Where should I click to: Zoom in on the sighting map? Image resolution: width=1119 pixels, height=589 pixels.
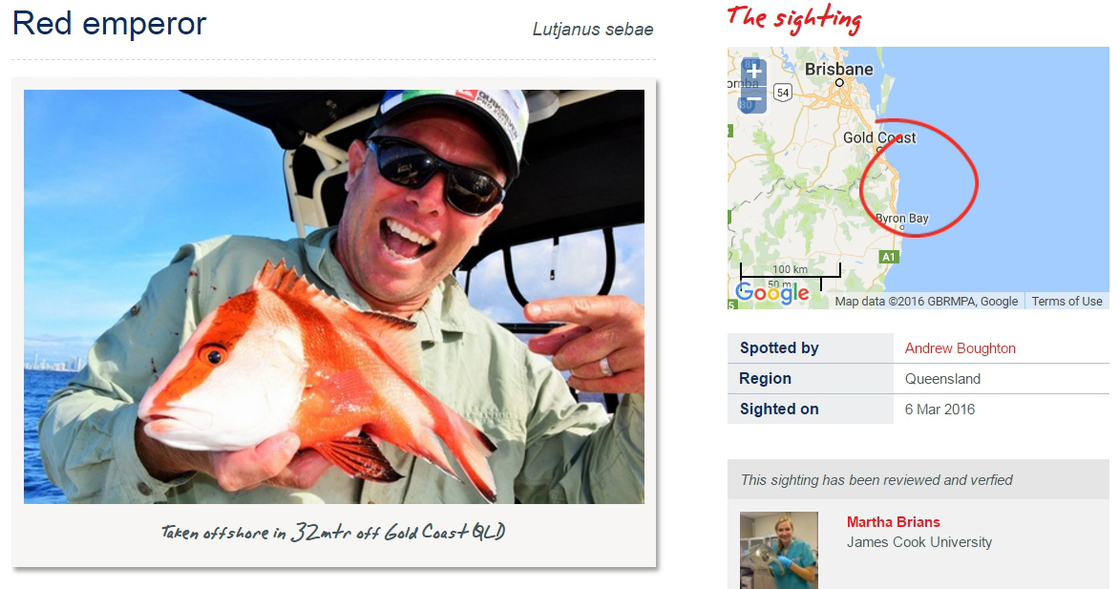point(753,72)
